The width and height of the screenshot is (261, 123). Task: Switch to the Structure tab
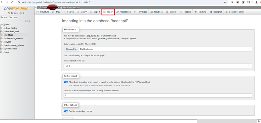[43, 12]
